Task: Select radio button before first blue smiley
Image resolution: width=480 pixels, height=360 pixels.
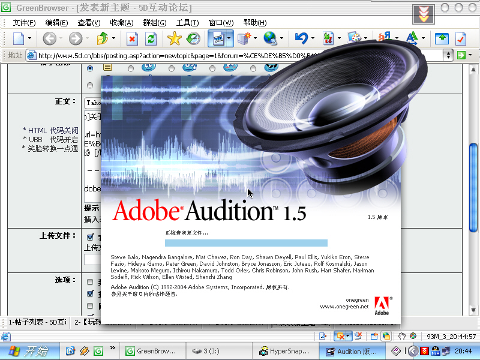Action: (x=131, y=68)
